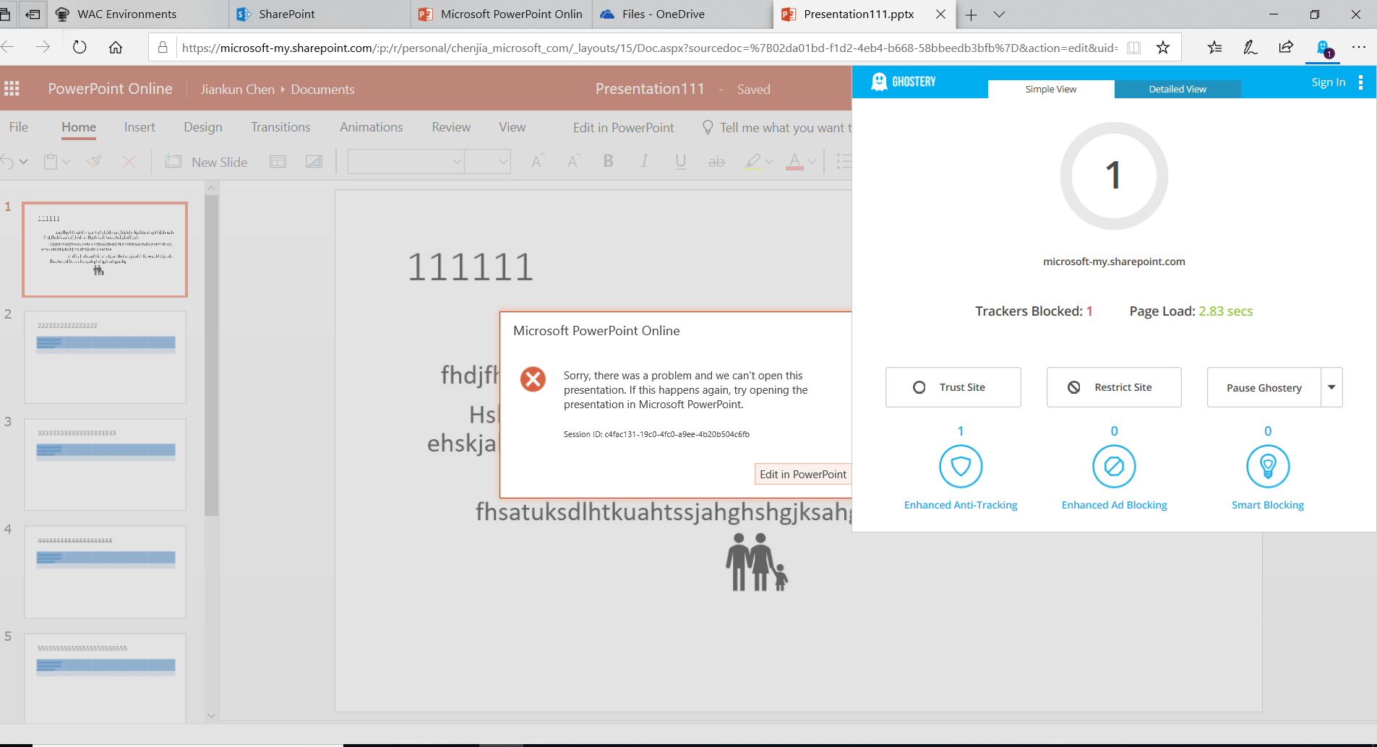Open the Insert ribbon tab

tap(140, 127)
